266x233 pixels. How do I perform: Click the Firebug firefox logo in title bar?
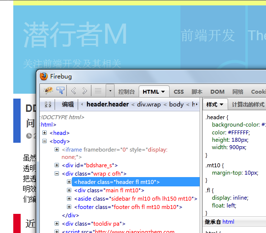44,77
